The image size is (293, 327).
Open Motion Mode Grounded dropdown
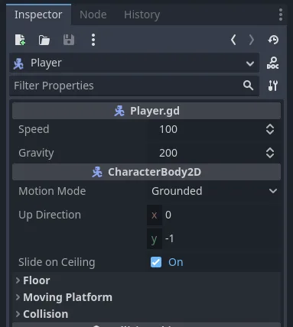[x=214, y=191]
